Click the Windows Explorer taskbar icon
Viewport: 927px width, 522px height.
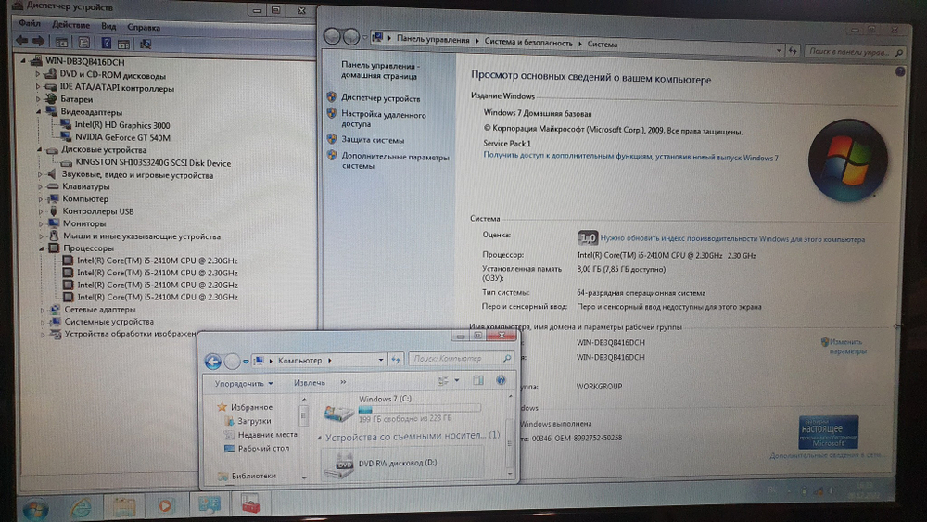click(x=123, y=506)
